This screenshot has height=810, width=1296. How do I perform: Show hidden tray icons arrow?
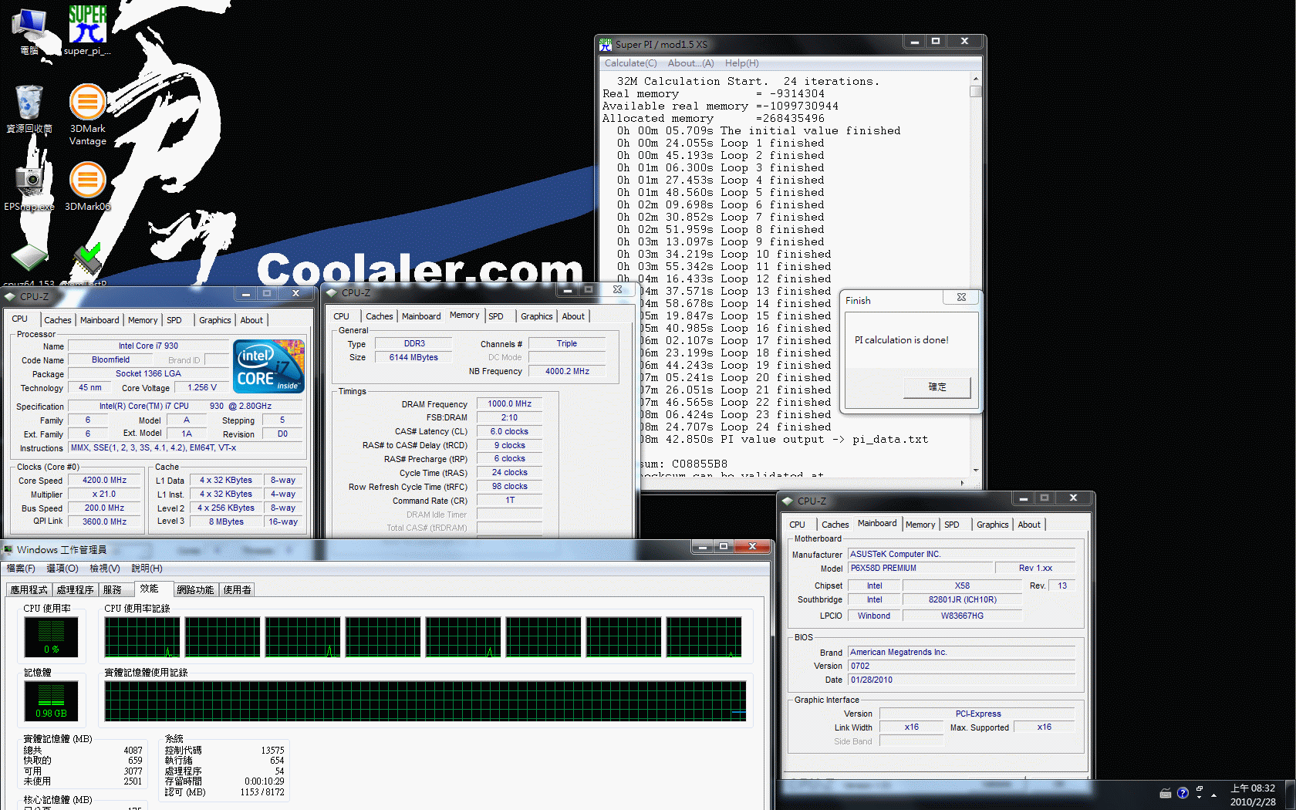point(1213,795)
